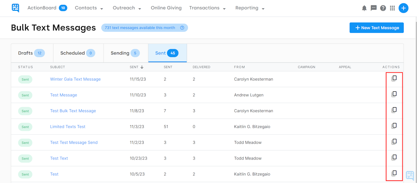Image resolution: width=417 pixels, height=183 pixels.
Task: Click the Sent status badge for Winter Gala
Action: click(x=25, y=80)
